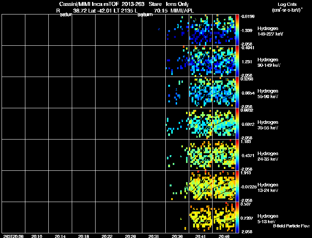Open the 20:41 image in 90-149 keV row

200,61
